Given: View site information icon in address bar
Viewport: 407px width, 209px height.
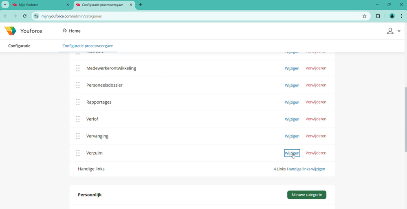Looking at the screenshot, I should pyautogui.click(x=36, y=16).
